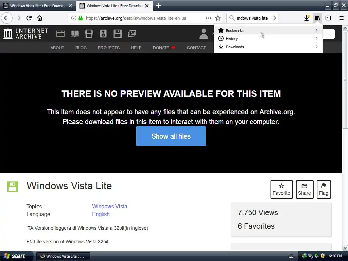The height and width of the screenshot is (261, 348).
Task: Open the Images icon
Action: (132, 34)
